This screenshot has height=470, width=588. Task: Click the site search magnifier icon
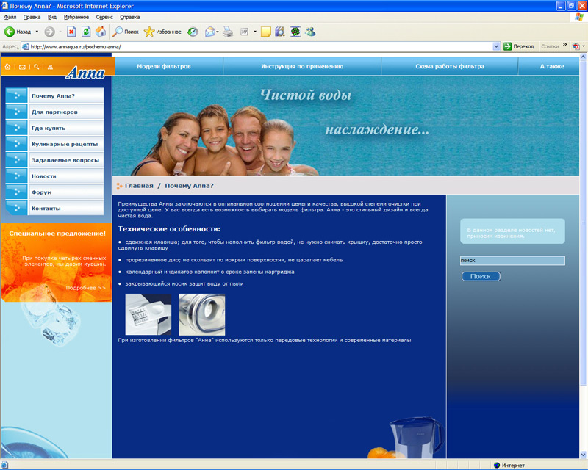coord(36,67)
